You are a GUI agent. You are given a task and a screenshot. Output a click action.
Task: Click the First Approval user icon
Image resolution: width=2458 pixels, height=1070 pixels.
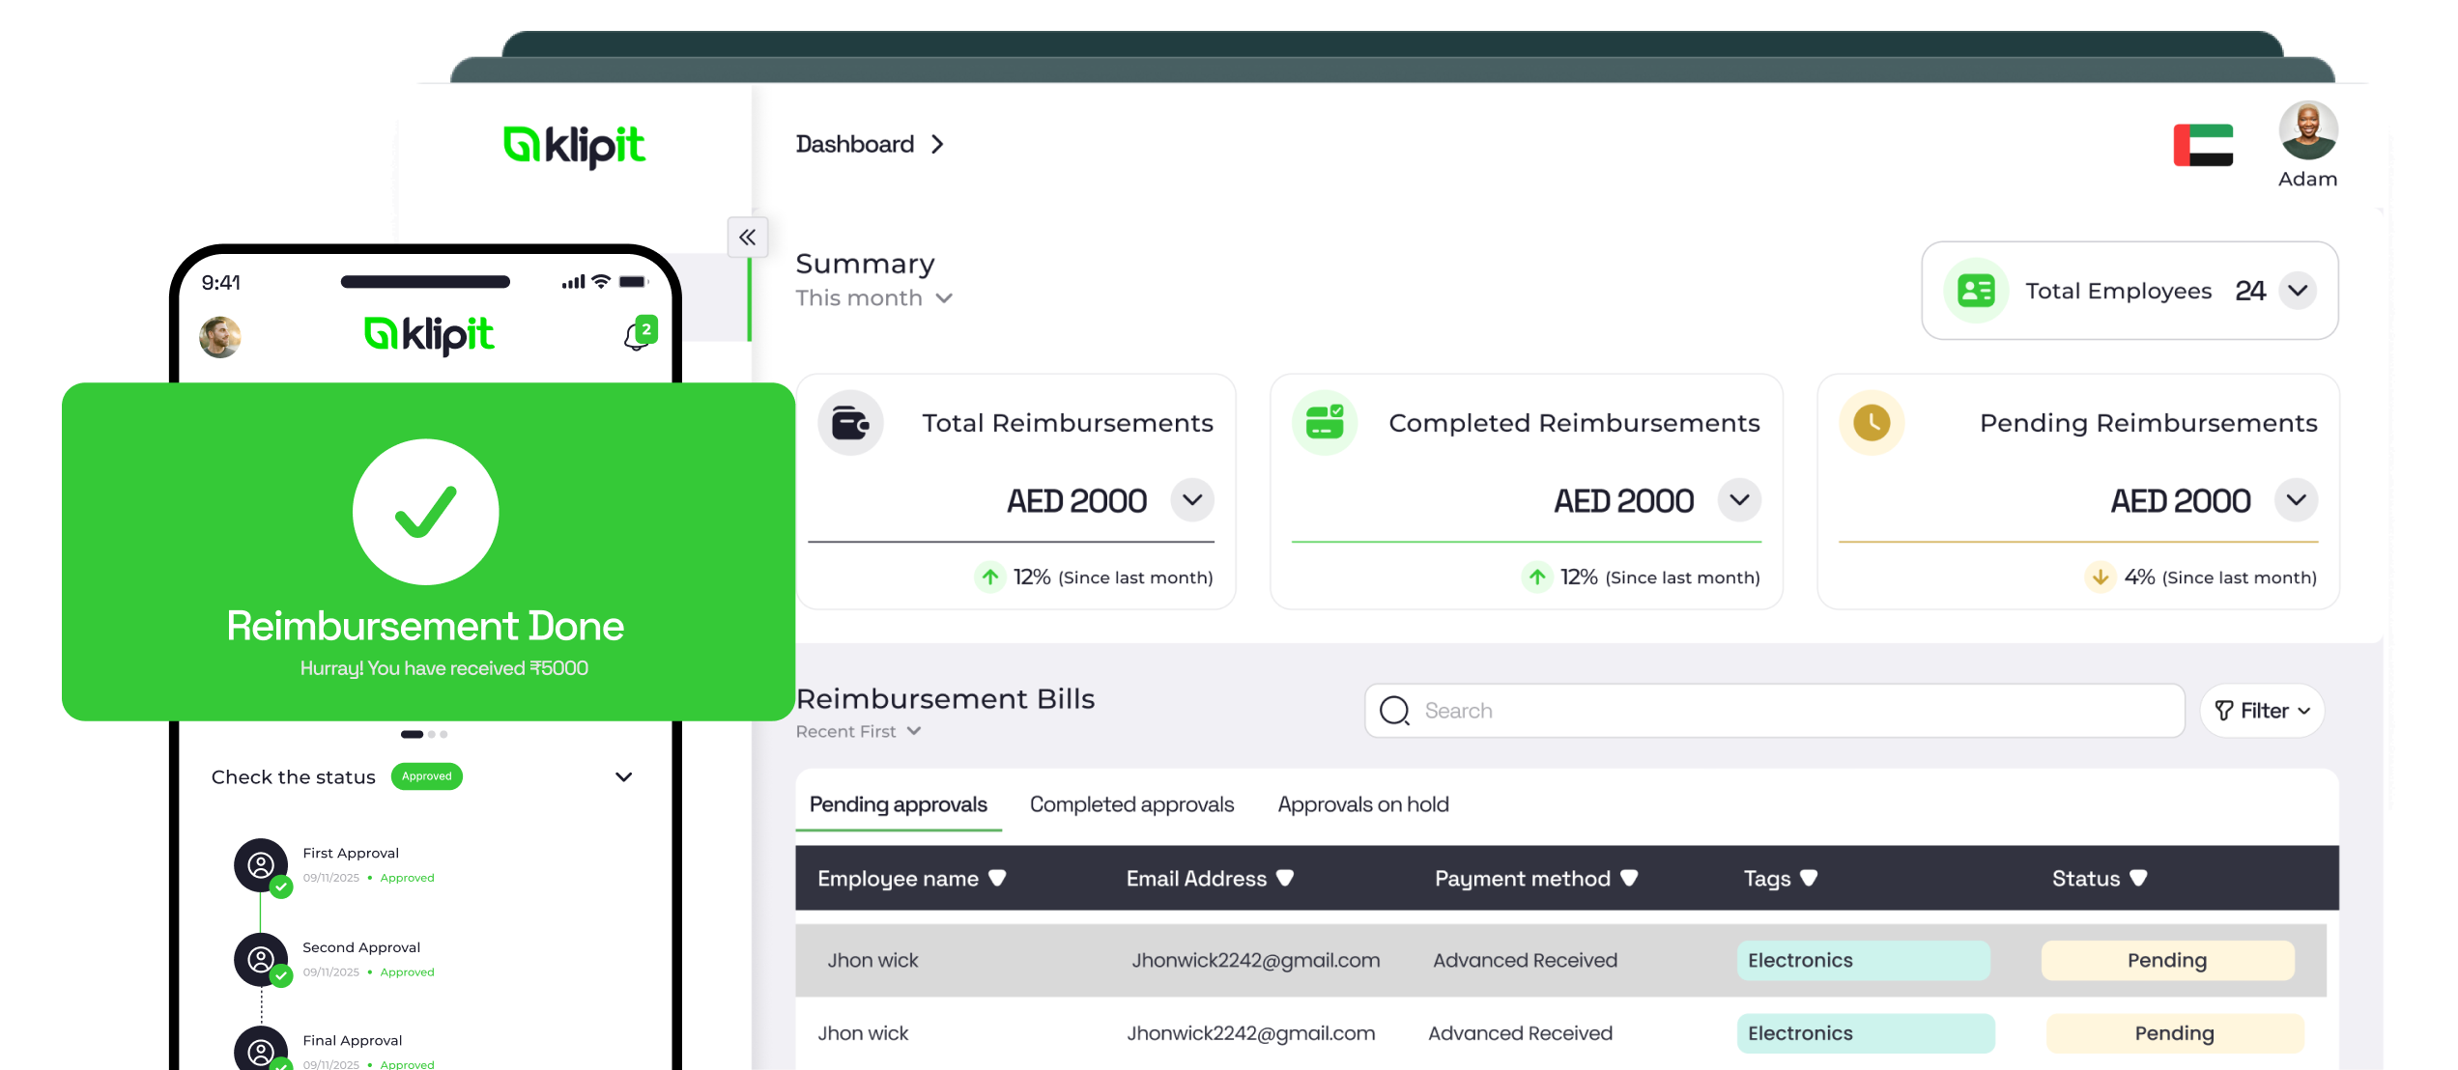(261, 865)
